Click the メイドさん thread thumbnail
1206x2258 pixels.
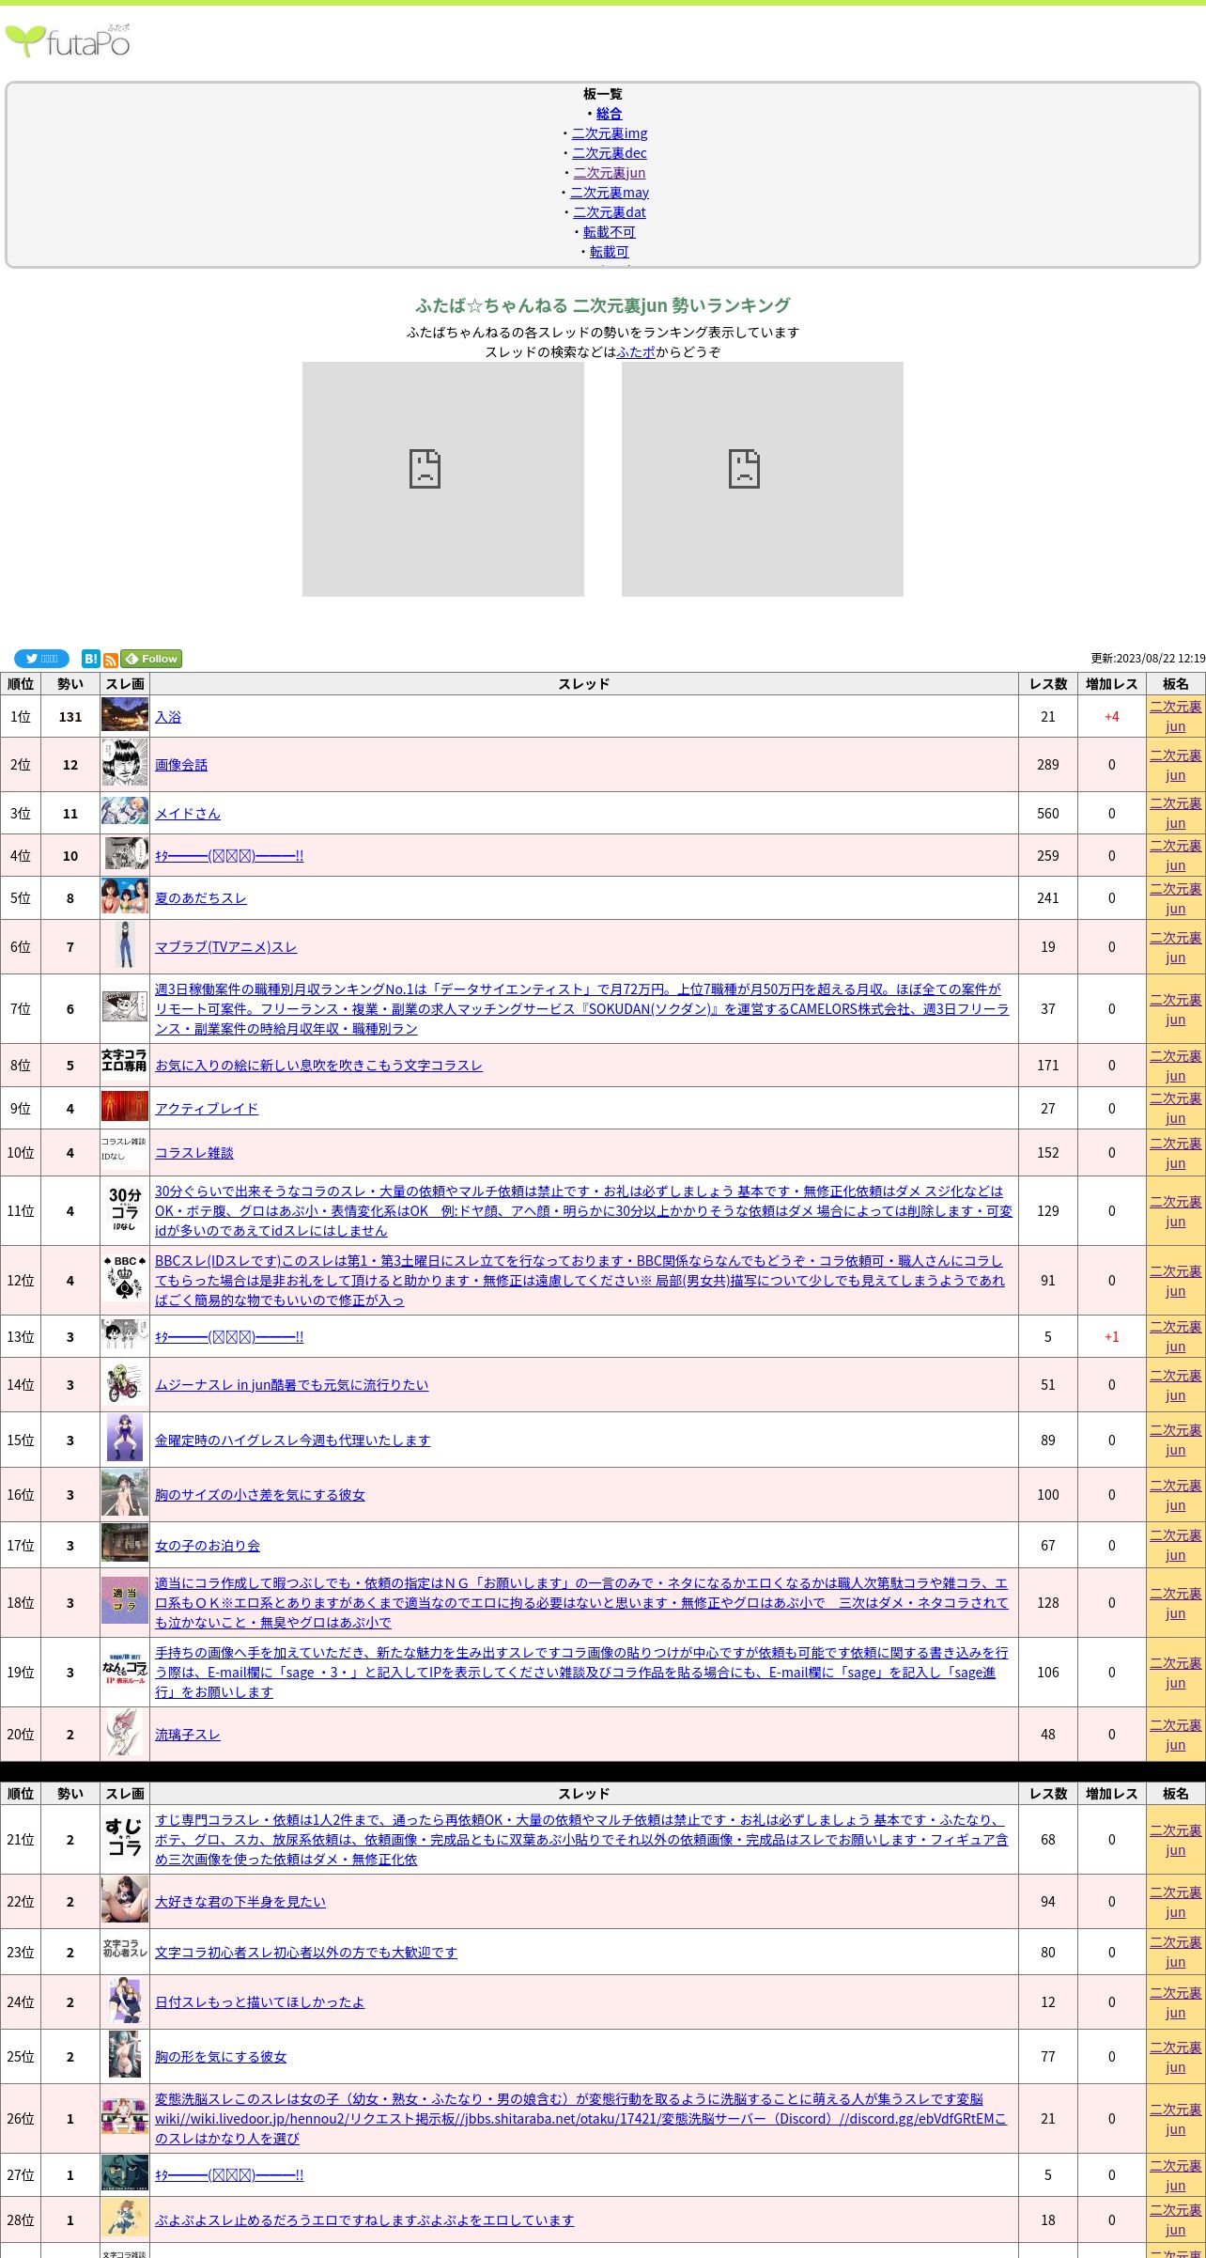point(125,812)
